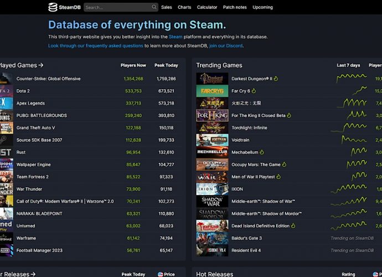The width and height of the screenshot is (382, 277).
Task: Click flame icon next to Dead Island
Action: click(293, 226)
